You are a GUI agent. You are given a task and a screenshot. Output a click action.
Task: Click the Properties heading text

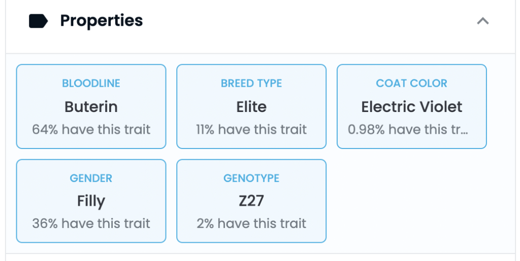click(x=102, y=20)
